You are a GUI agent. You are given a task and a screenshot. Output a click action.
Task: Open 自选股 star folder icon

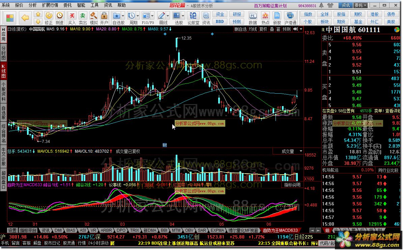(116, 16)
